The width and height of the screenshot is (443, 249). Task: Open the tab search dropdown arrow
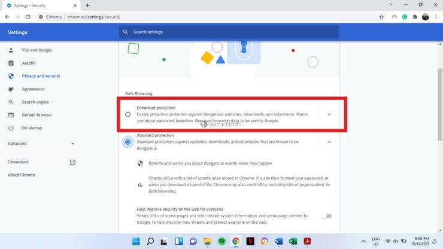390,5
